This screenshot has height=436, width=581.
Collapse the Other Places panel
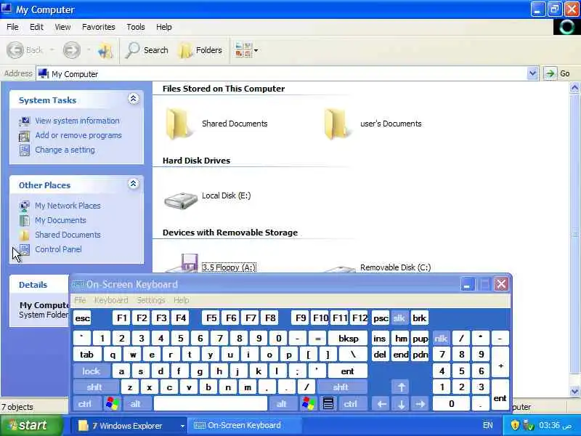click(x=134, y=184)
